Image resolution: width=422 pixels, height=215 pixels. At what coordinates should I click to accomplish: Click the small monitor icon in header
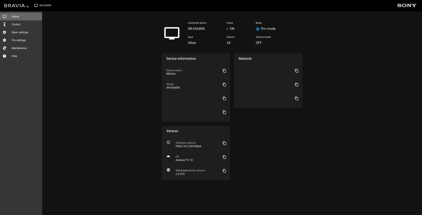coord(36,6)
